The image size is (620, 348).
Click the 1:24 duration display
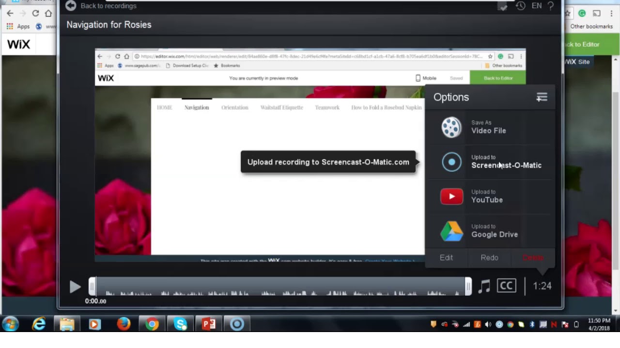coord(542,286)
